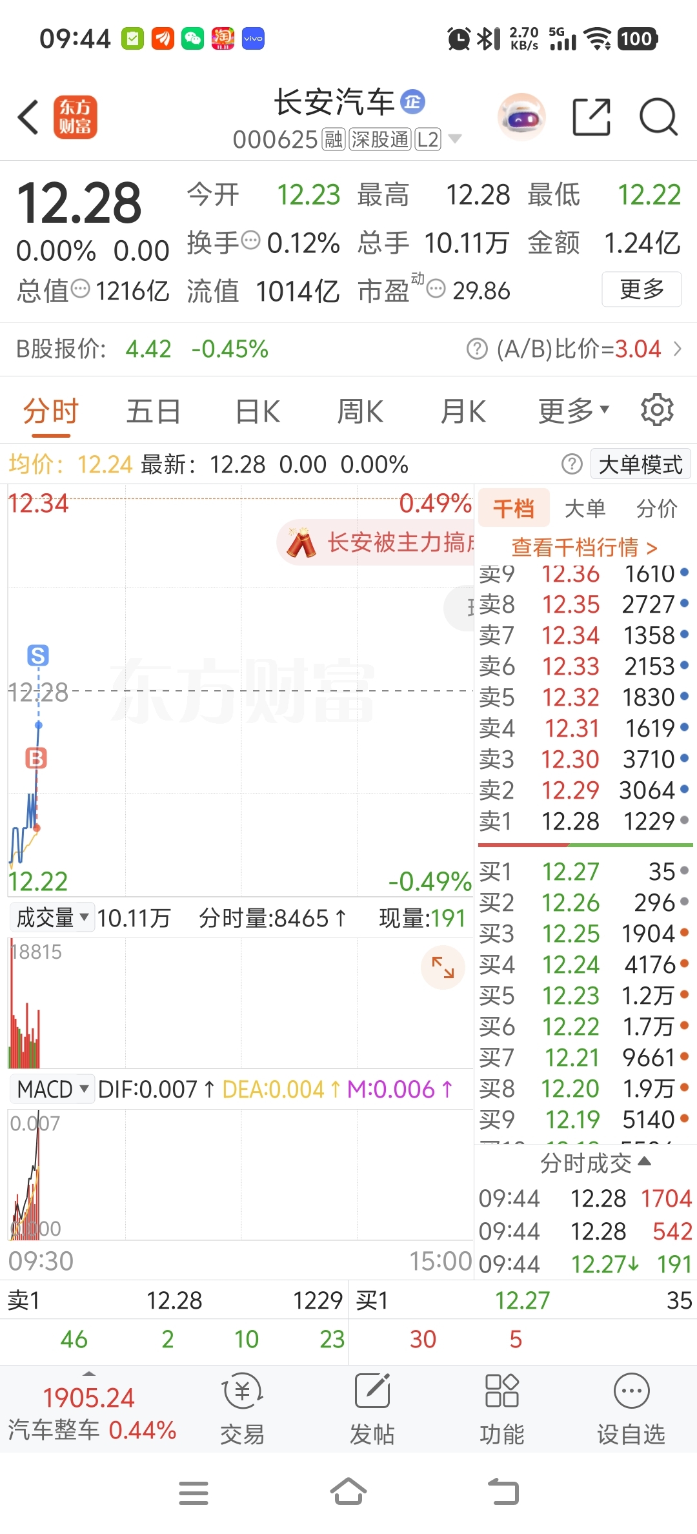697x1534 pixels.
Task: Expand the stock code dropdown arrow
Action: (454, 139)
